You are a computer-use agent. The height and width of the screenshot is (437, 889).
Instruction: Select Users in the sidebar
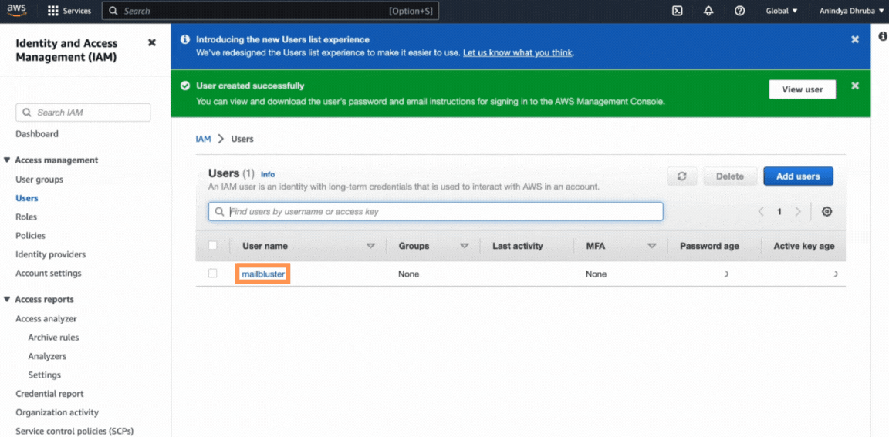27,198
